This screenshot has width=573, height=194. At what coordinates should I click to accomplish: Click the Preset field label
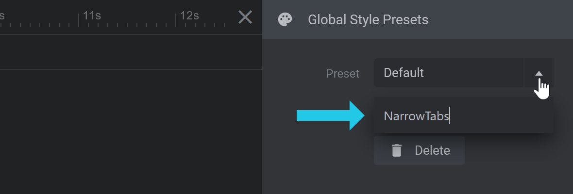342,74
